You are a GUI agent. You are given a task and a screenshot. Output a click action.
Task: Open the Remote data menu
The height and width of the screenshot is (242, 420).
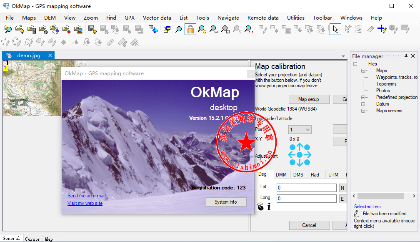[263, 18]
